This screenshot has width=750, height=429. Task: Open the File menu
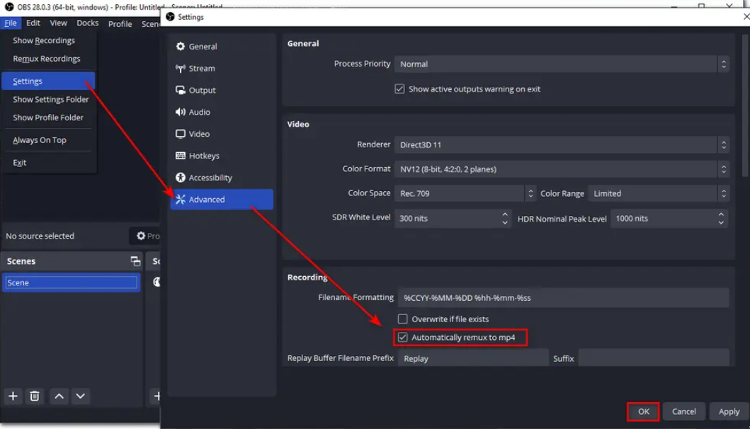point(11,23)
